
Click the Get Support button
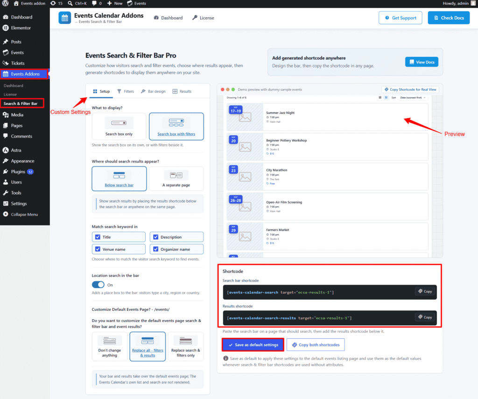(x=400, y=18)
